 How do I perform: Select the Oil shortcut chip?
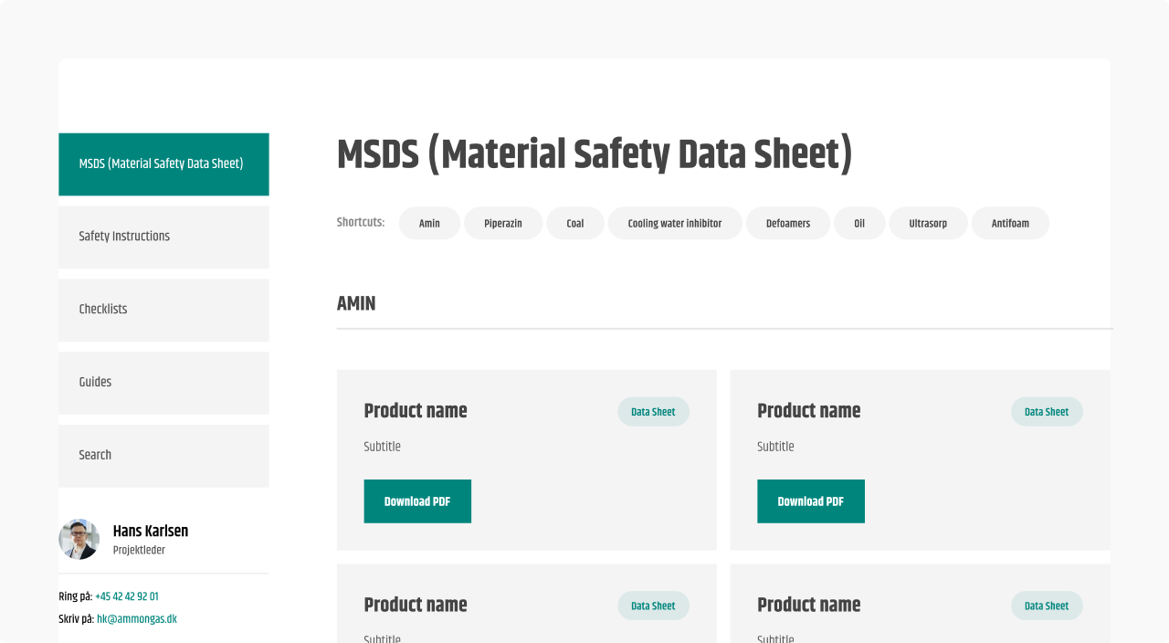coord(859,224)
